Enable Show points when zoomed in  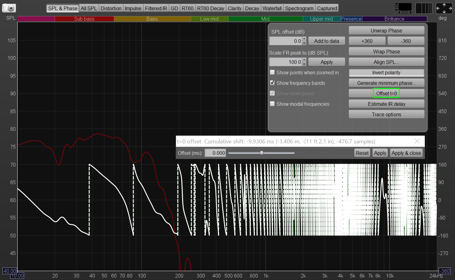pyautogui.click(x=272, y=72)
